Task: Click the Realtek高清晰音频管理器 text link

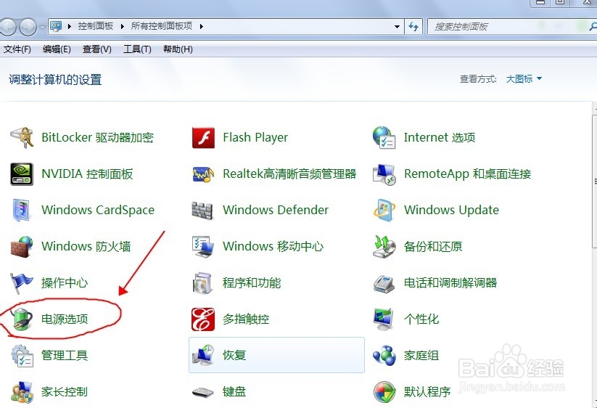Action: (289, 174)
